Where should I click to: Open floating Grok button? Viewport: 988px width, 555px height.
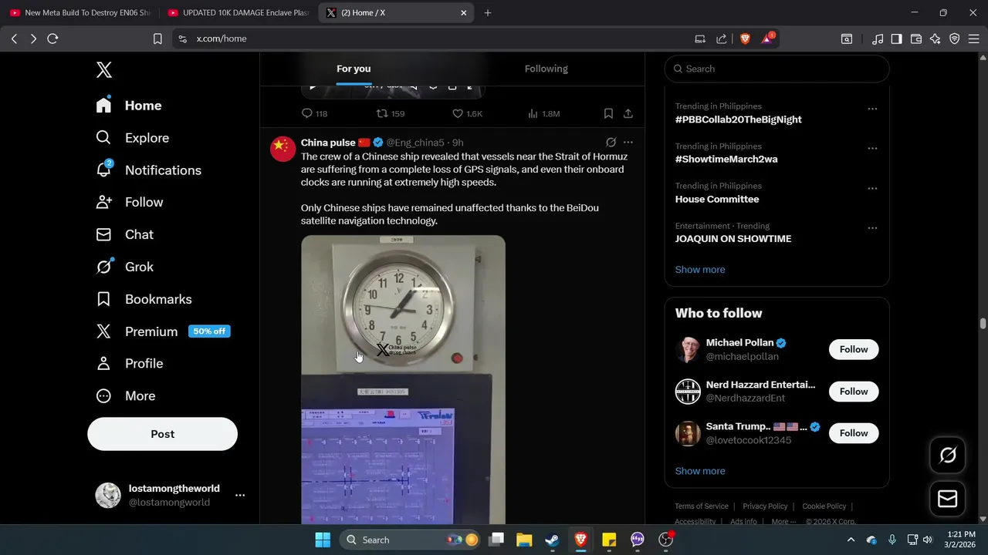point(948,456)
